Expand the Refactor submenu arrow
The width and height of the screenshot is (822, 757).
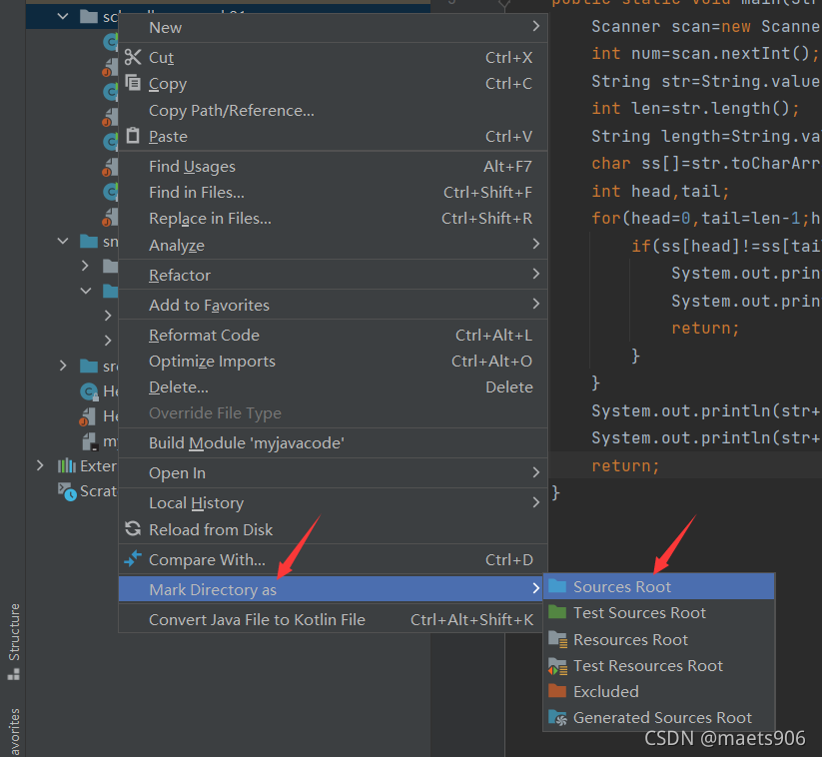535,273
